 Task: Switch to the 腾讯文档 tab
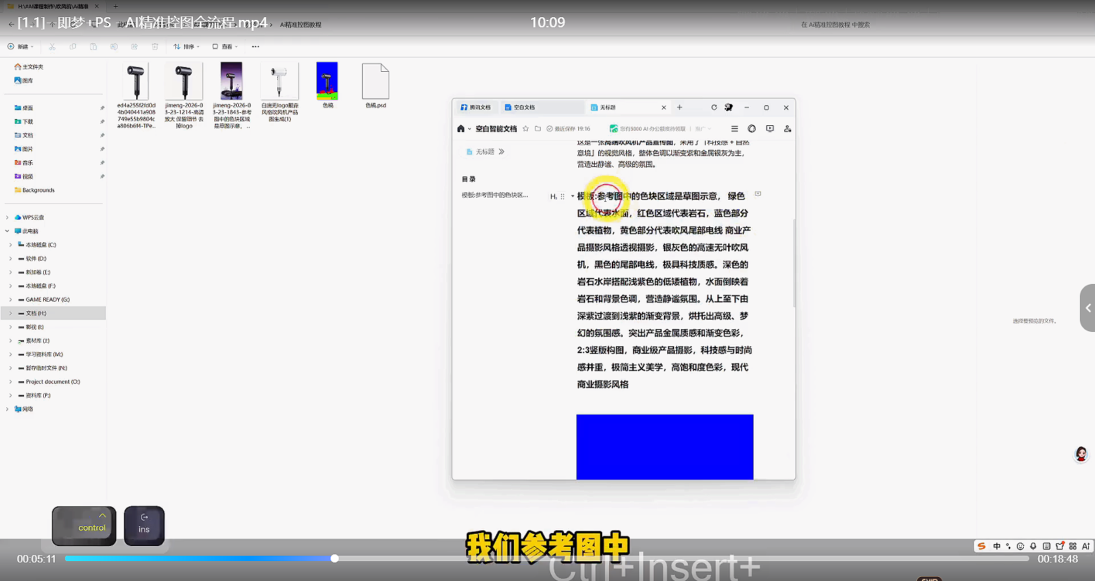(476, 107)
